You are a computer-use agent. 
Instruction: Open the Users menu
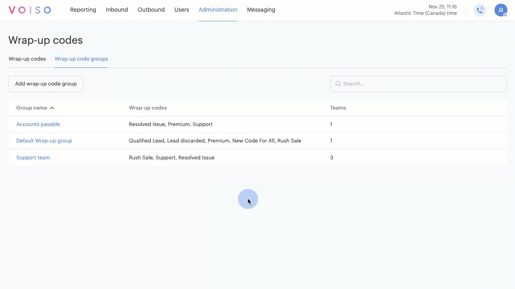[181, 10]
